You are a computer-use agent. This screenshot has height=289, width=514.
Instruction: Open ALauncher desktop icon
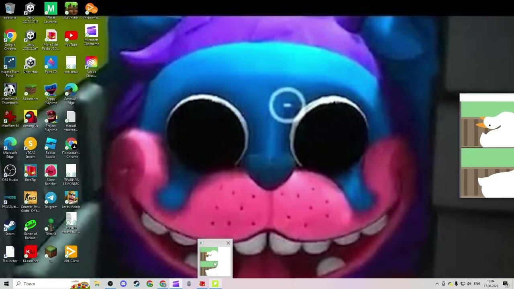pos(31,92)
